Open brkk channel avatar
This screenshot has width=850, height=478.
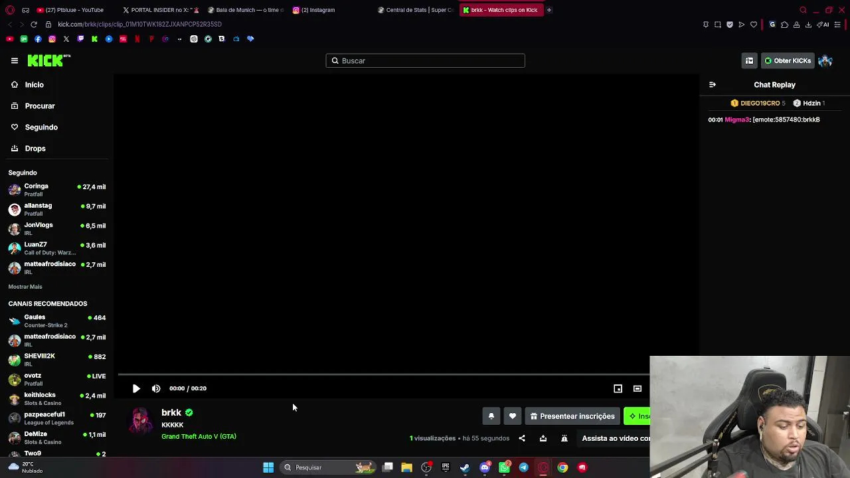click(141, 421)
